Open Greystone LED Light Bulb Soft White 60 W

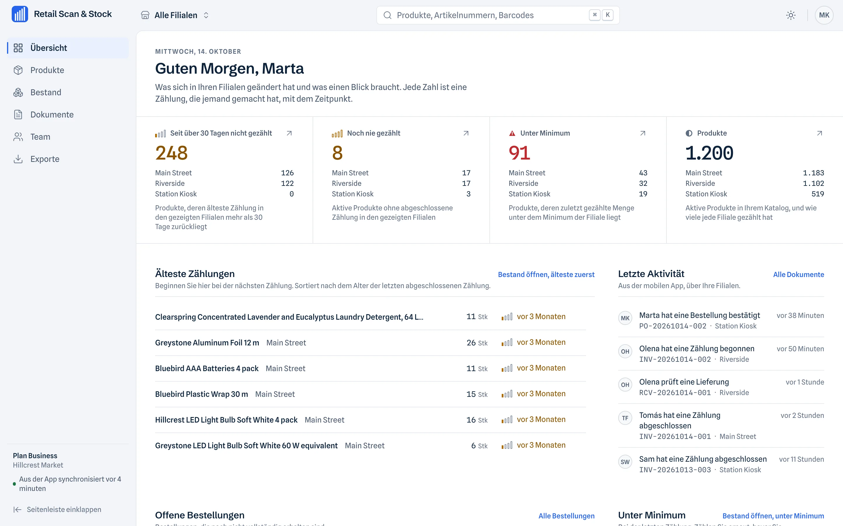pyautogui.click(x=370, y=446)
